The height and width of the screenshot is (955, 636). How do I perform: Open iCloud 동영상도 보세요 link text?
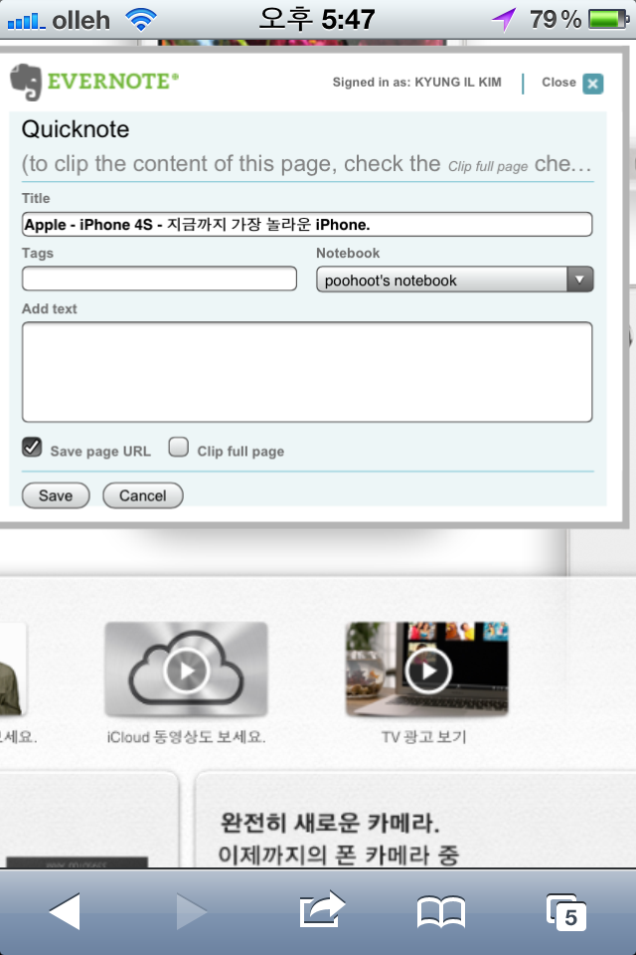point(186,737)
